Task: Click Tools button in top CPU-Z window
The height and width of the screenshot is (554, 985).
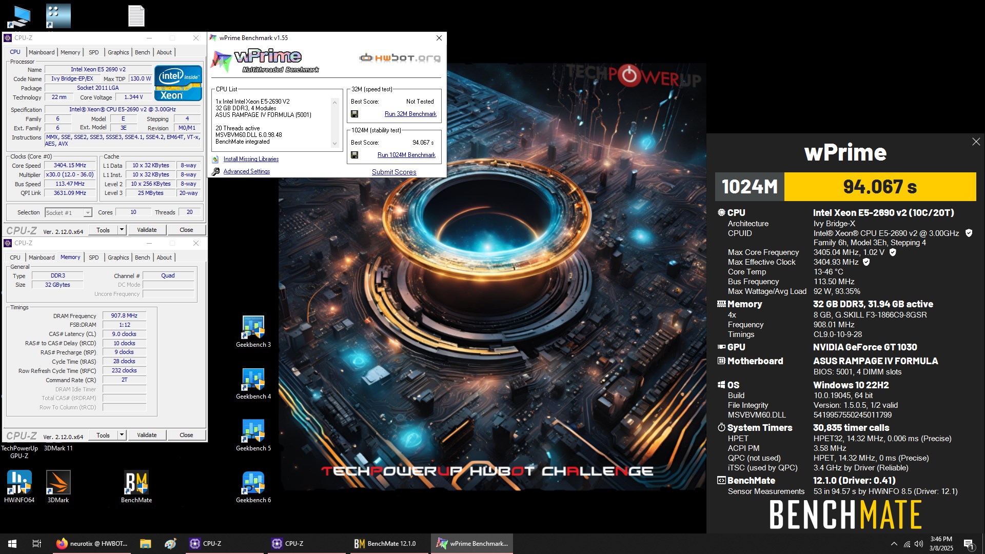Action: click(103, 230)
